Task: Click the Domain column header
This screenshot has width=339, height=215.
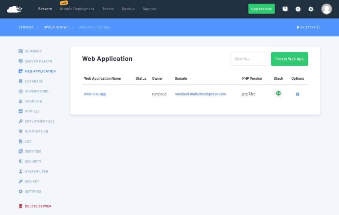Action: (181, 79)
